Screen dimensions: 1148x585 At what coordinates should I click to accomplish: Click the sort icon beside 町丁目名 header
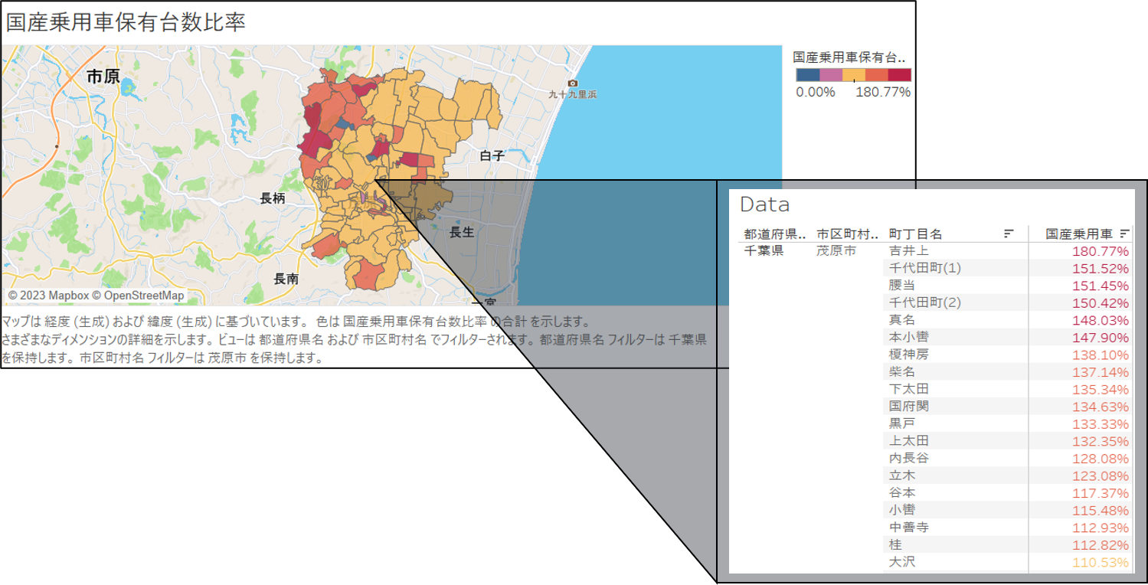(x=1009, y=234)
